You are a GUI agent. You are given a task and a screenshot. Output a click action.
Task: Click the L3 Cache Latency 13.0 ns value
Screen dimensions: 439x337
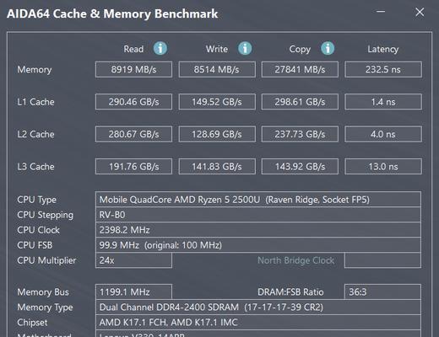pos(383,167)
